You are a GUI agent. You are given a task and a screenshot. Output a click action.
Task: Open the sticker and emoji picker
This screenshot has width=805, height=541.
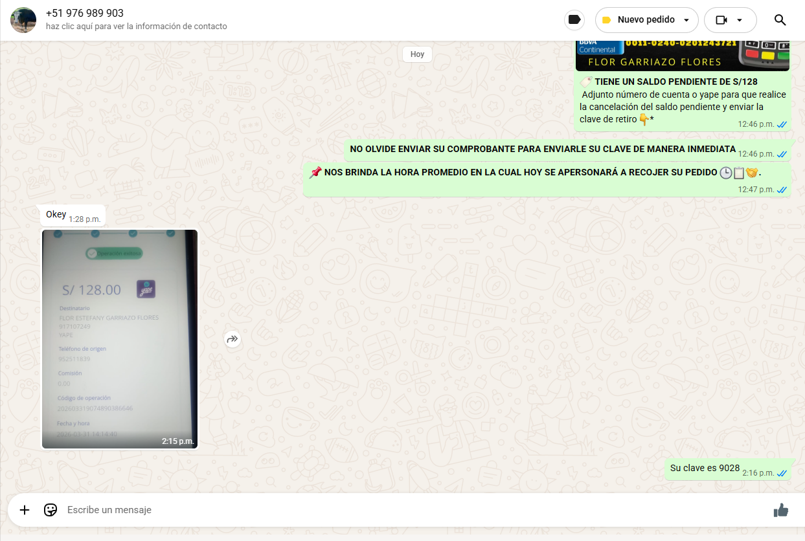coord(51,510)
